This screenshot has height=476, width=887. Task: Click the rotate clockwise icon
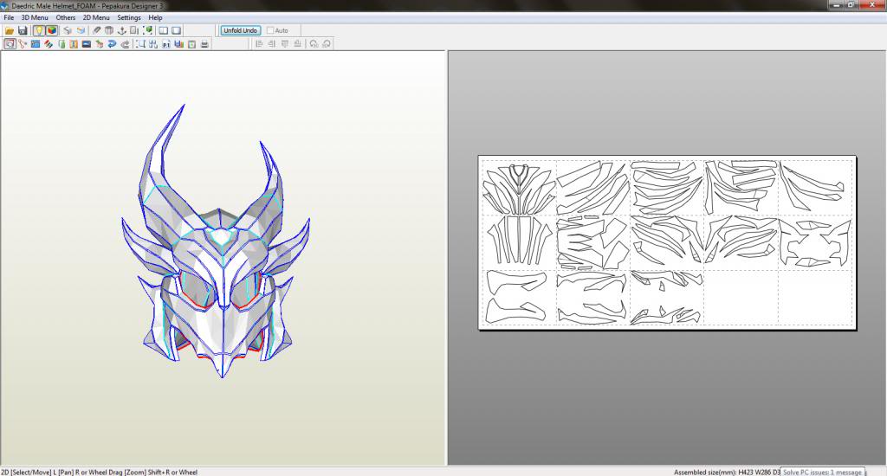tap(327, 43)
